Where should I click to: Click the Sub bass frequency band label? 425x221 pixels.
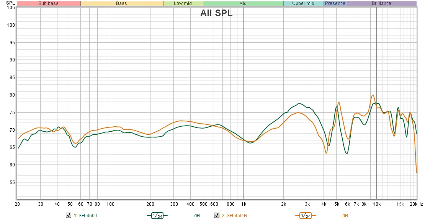pos(49,3)
